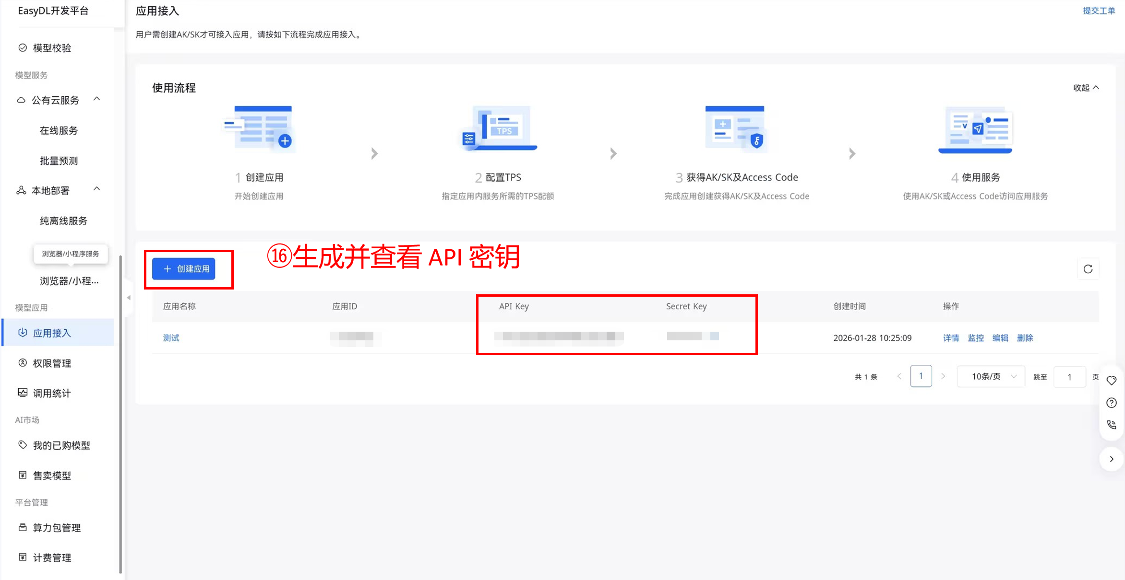Click the phone contact icon

pos(1111,425)
